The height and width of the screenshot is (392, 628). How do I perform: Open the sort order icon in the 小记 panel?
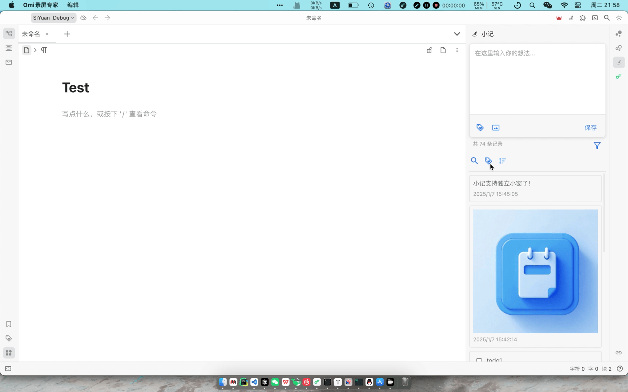click(x=502, y=161)
